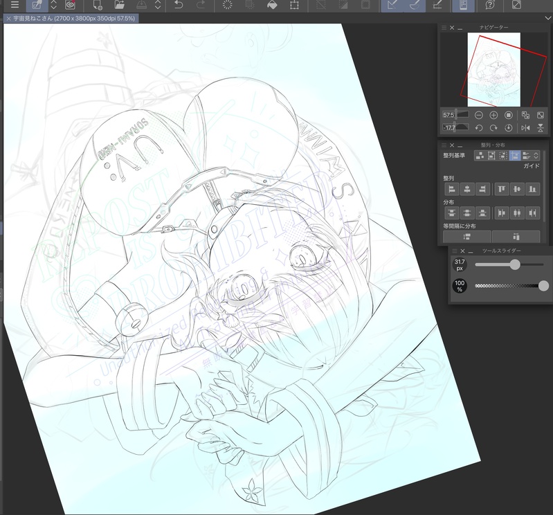Viewport: 553px width, 515px height.
Task: Open the quick access pen icon
Action: point(37,5)
